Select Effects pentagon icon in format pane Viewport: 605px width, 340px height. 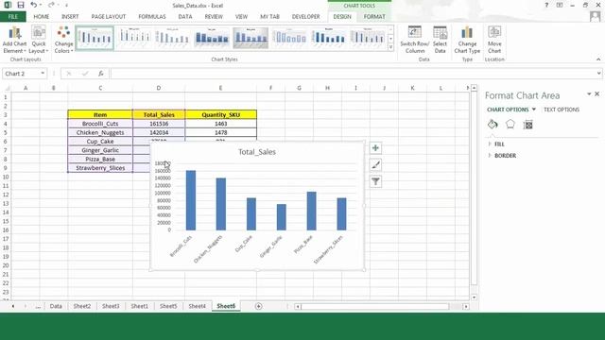510,124
